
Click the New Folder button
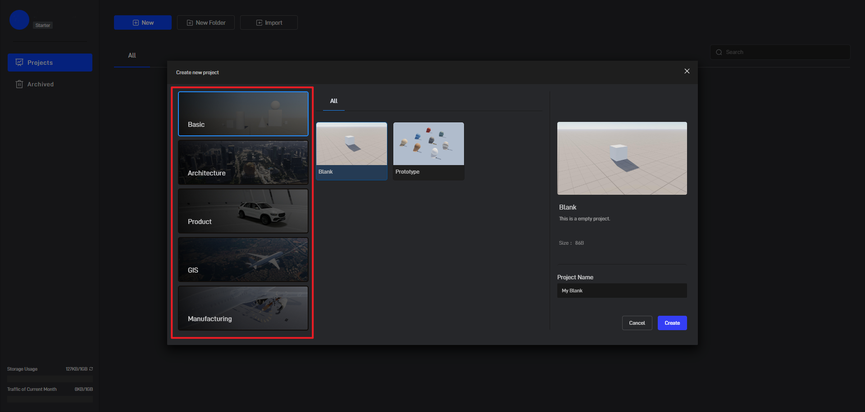[206, 22]
